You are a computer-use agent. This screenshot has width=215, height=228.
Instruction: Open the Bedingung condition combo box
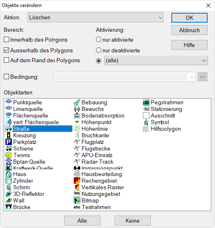click(x=124, y=77)
